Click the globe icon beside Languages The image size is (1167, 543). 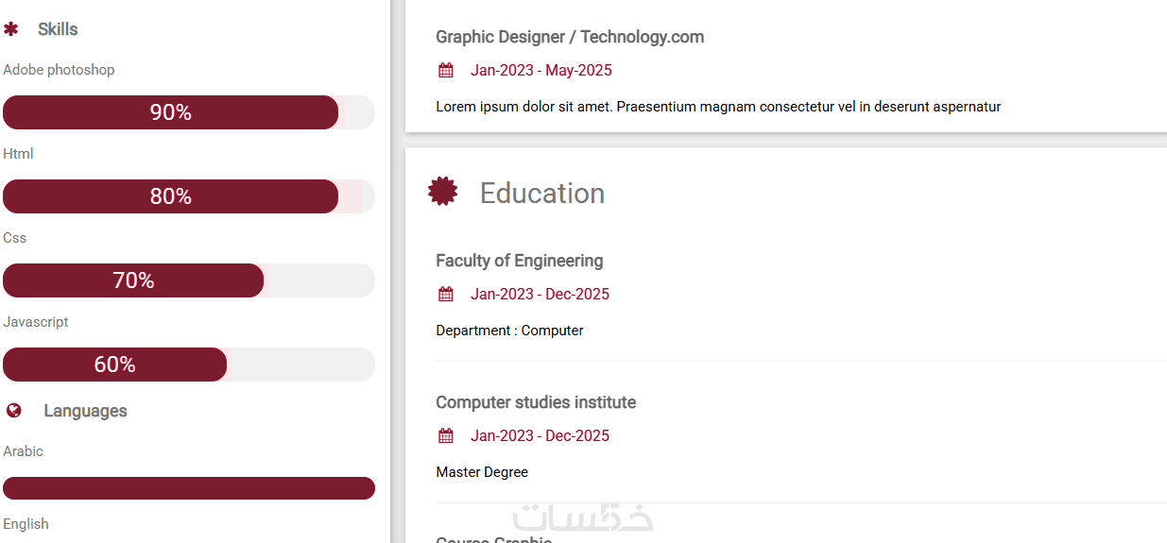[13, 411]
